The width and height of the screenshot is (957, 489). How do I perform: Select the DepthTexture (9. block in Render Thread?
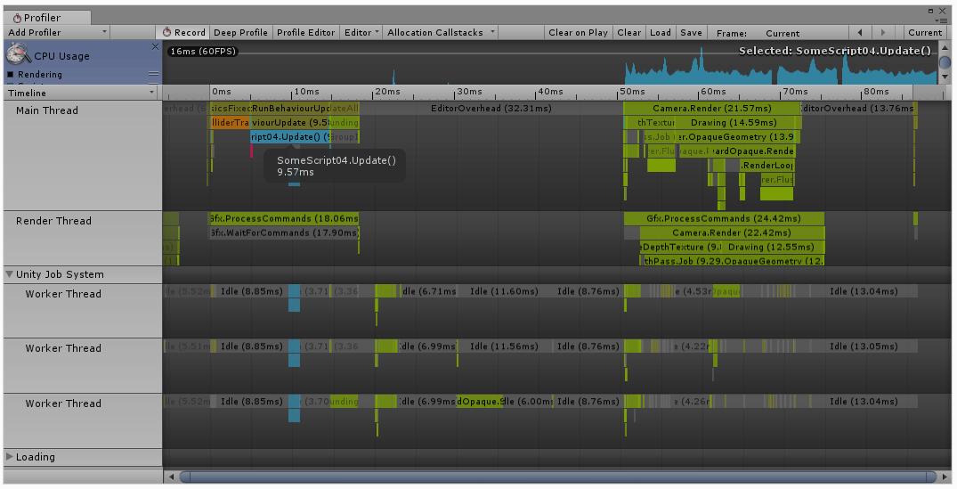[681, 248]
